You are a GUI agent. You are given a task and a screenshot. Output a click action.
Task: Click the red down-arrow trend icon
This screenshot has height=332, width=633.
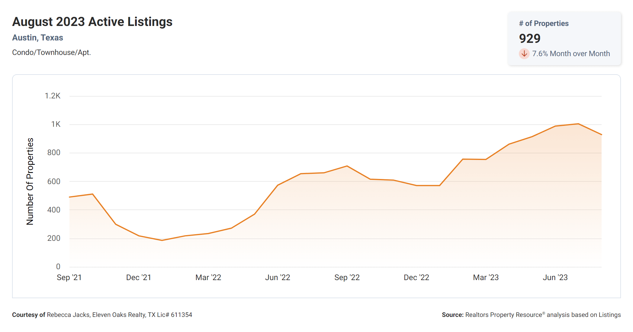524,54
